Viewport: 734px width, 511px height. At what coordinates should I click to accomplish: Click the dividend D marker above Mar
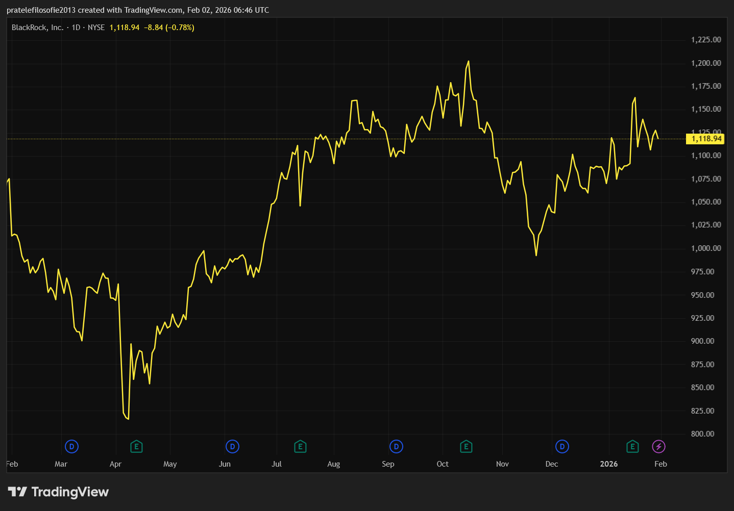click(71, 447)
